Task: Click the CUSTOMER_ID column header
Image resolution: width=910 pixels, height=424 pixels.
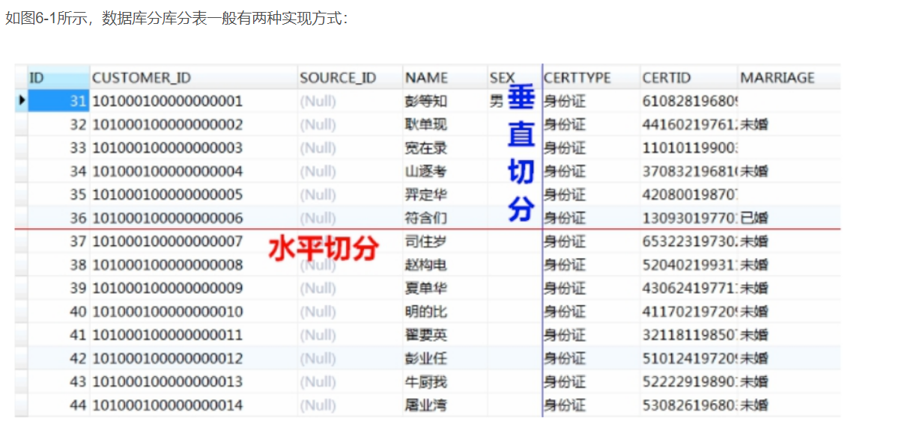Action: pos(194,78)
